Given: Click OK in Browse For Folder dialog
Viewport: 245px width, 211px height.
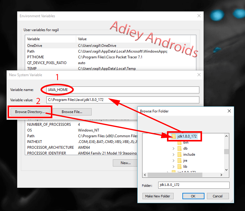Looking at the screenshot, I should pyautogui.click(x=193, y=196).
